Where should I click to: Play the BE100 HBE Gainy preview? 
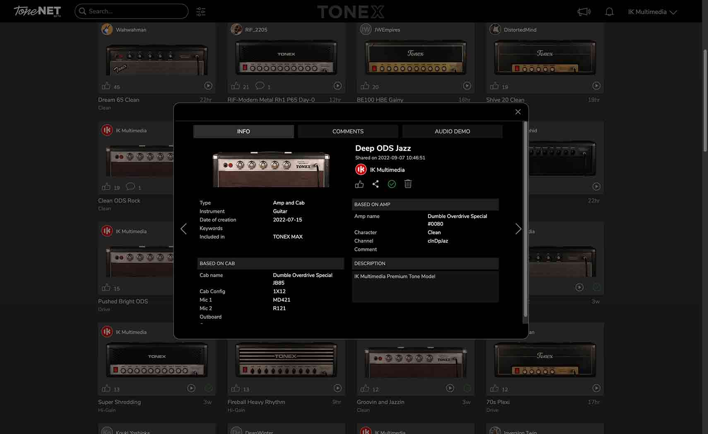(467, 86)
